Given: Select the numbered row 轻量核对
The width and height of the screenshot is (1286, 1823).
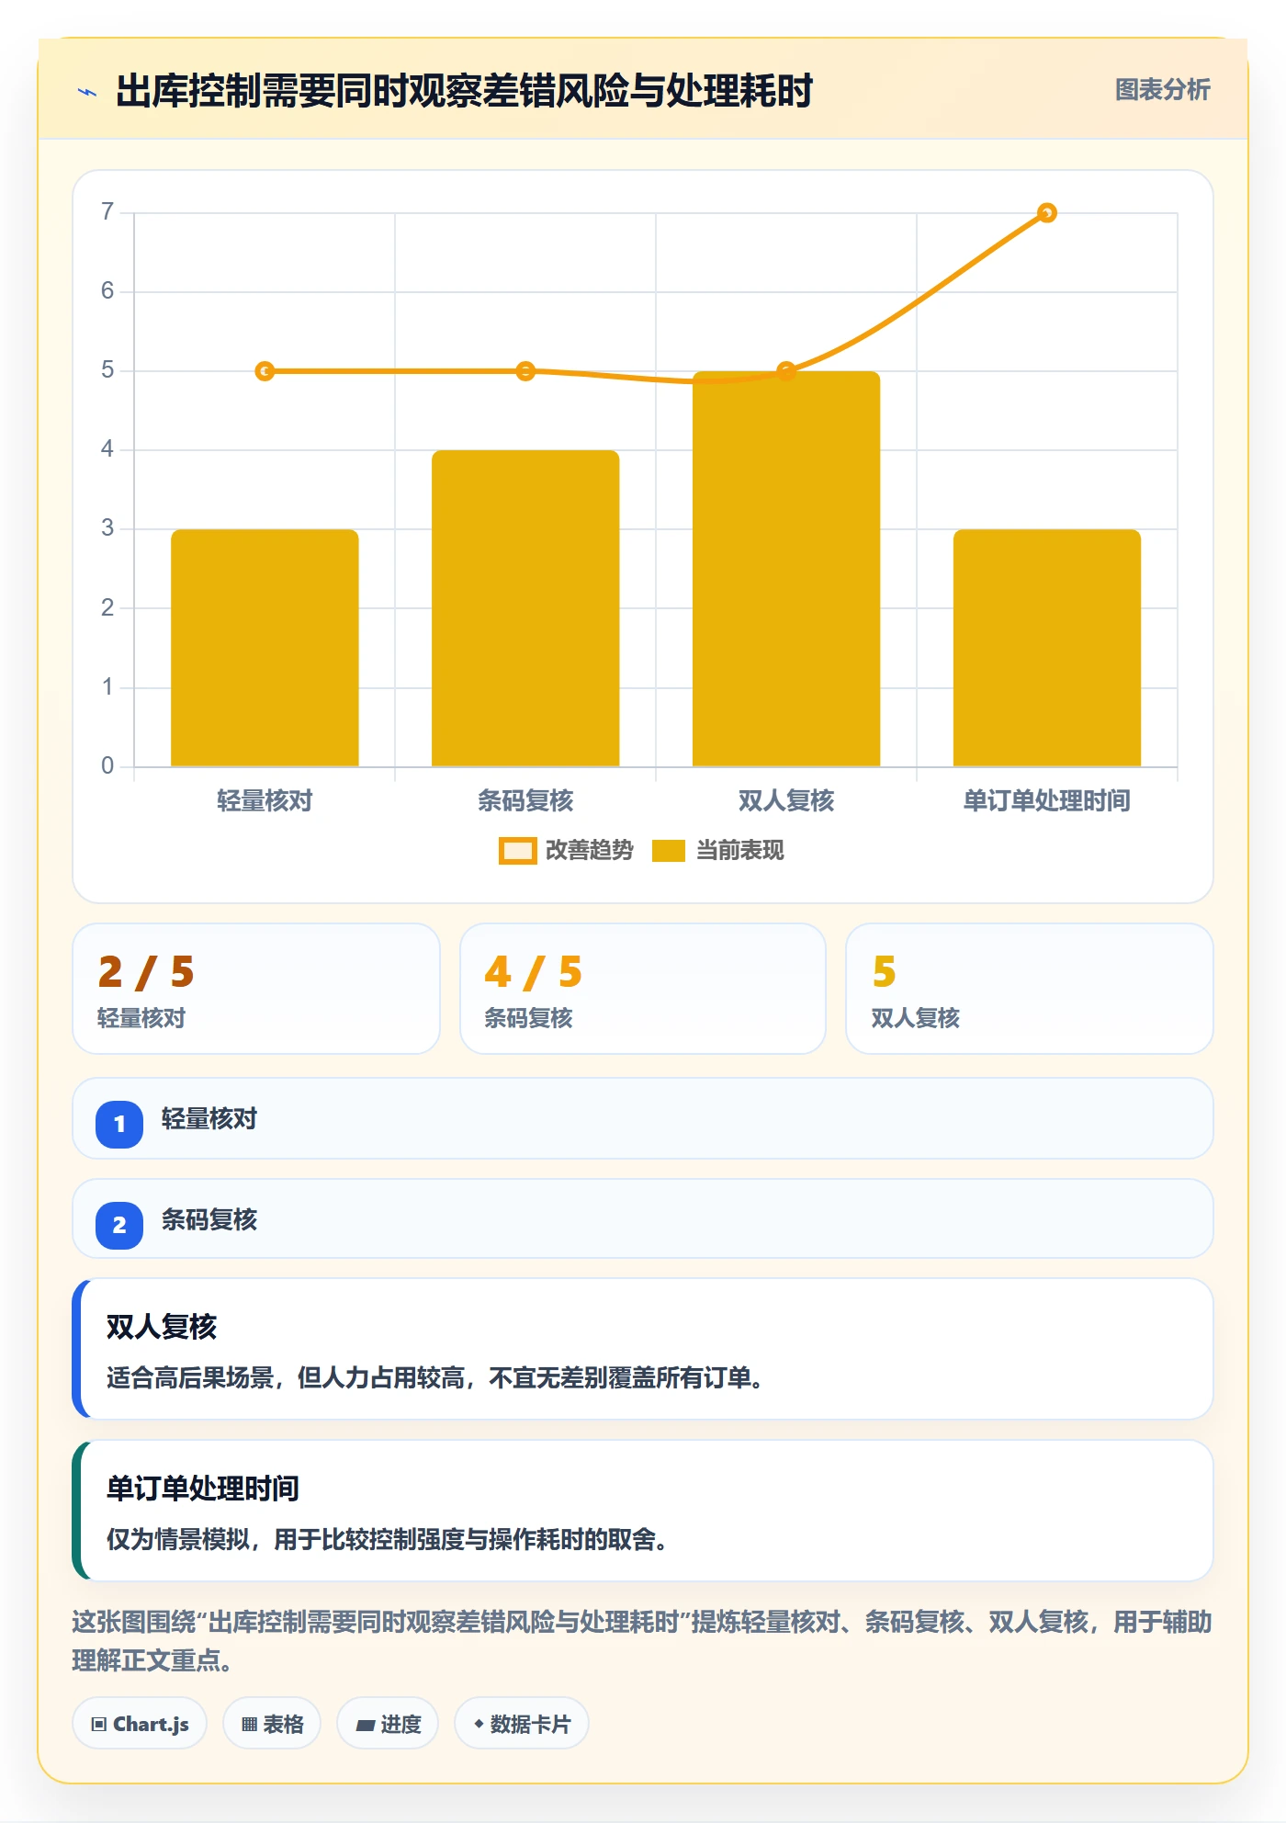Looking at the screenshot, I should click(643, 1118).
